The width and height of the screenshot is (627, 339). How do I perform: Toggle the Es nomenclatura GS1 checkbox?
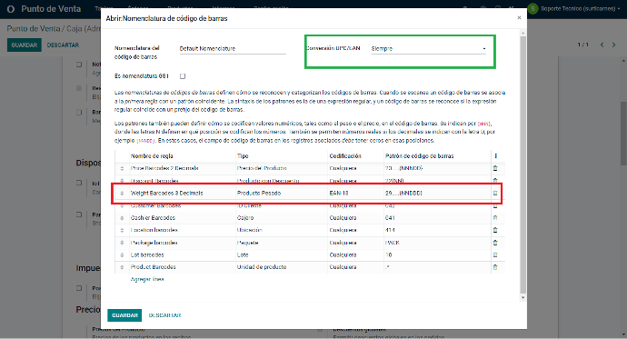click(x=183, y=76)
